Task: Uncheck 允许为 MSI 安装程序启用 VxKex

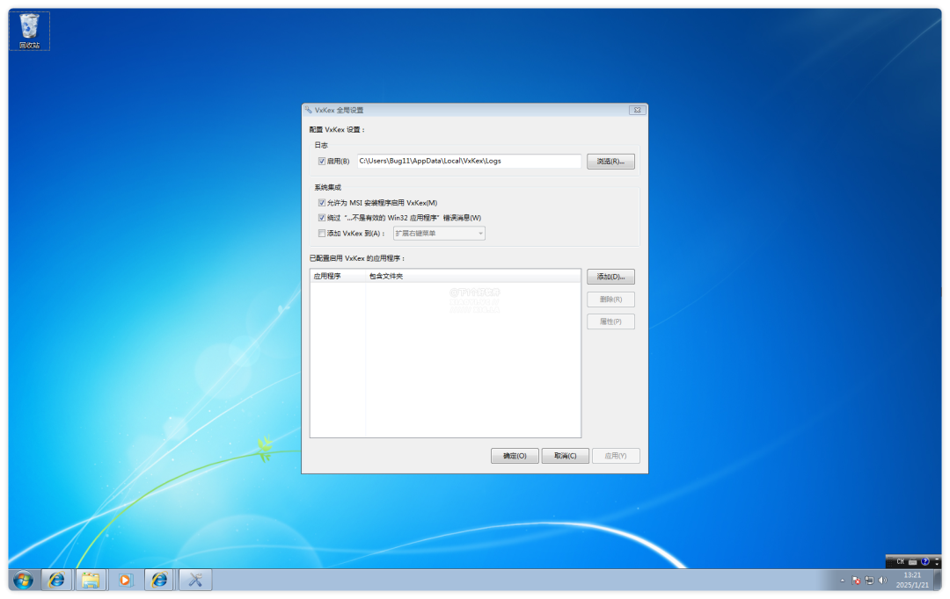Action: pos(322,203)
